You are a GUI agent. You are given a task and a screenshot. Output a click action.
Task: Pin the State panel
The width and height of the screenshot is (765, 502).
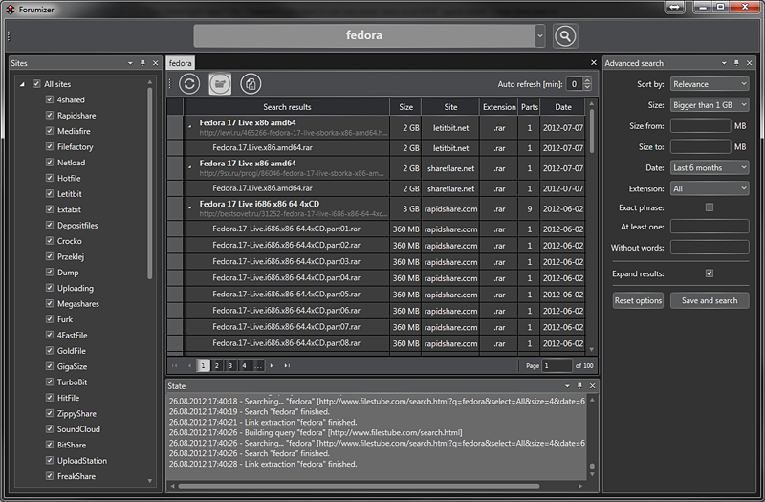click(x=579, y=386)
